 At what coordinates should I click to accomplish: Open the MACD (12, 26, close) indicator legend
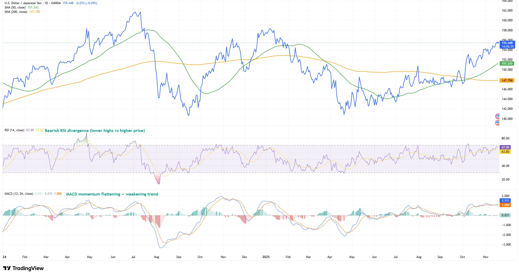[x=19, y=194]
